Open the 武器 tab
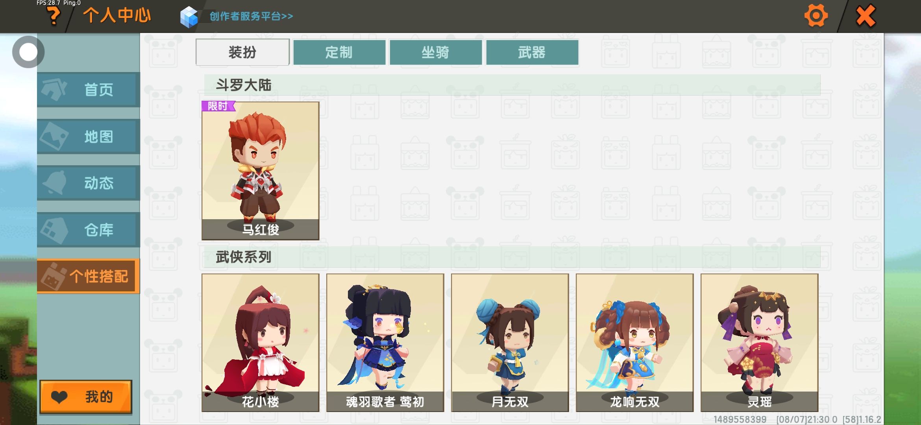Viewport: 921px width, 425px height. pos(532,52)
